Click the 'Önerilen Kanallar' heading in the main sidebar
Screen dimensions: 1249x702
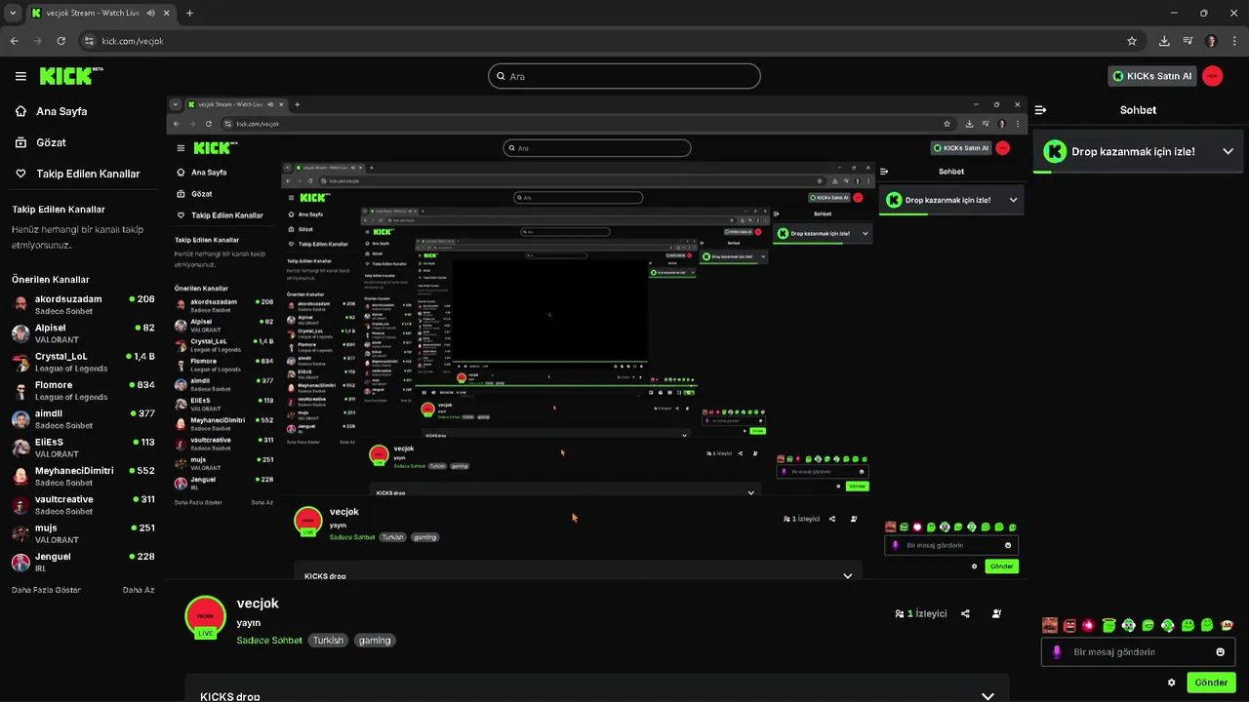[51, 280]
